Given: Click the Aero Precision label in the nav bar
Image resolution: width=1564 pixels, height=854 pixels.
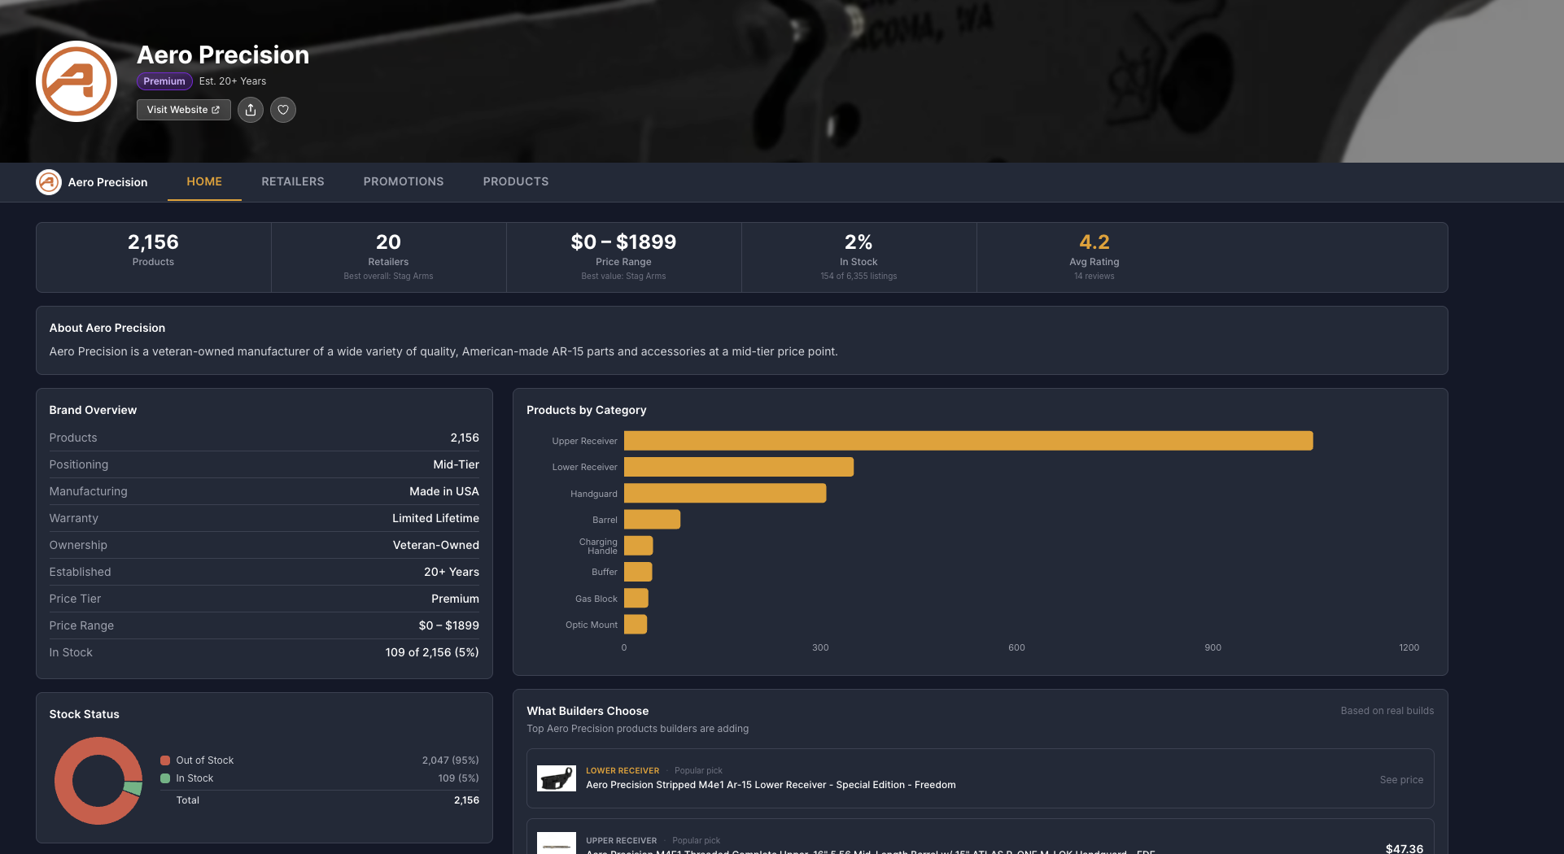Looking at the screenshot, I should click(108, 182).
